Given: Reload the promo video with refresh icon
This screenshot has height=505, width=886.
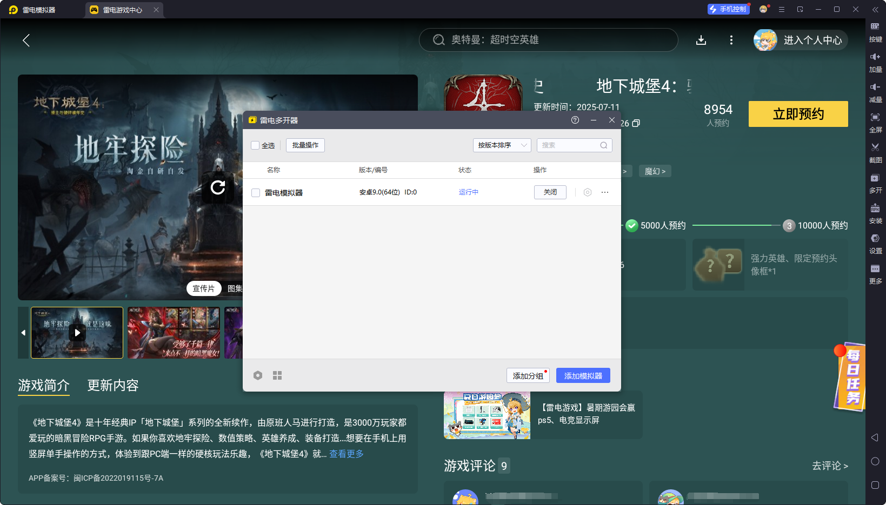Looking at the screenshot, I should [218, 187].
